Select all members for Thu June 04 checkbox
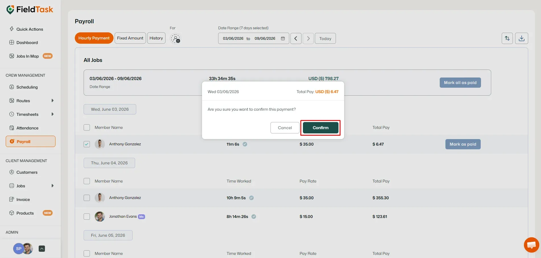 coord(87,181)
